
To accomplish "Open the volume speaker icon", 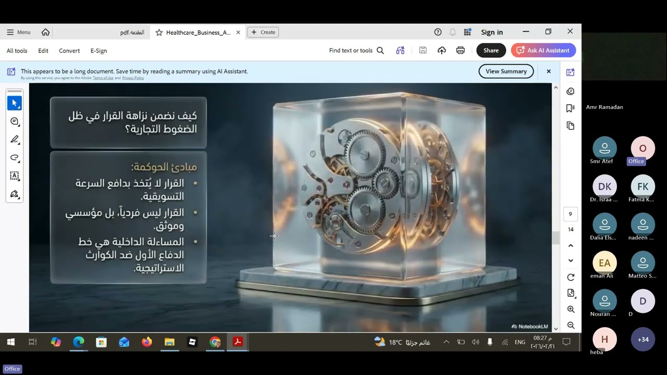I will (475, 342).
